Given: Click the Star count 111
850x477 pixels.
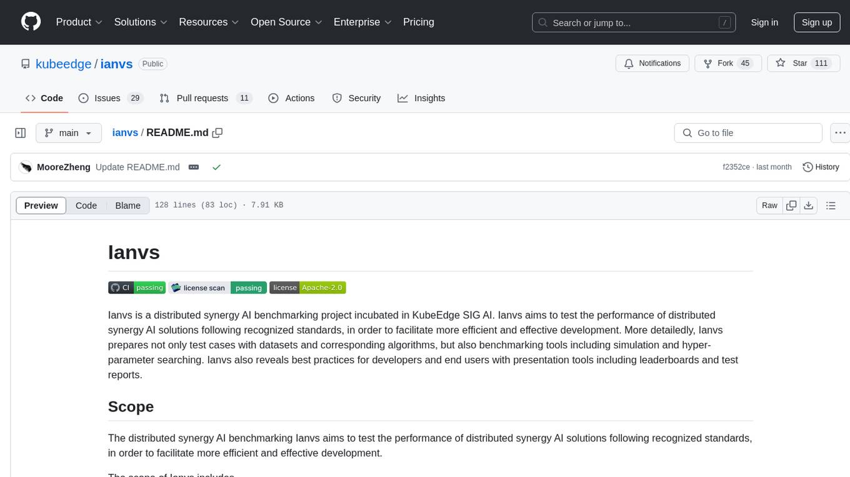Looking at the screenshot, I should [x=821, y=64].
